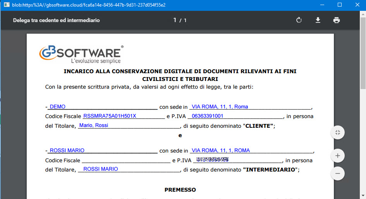Click the intermediary Titolare 'ROSSI MARIO'
The width and height of the screenshot is (366, 199).
[100, 169]
